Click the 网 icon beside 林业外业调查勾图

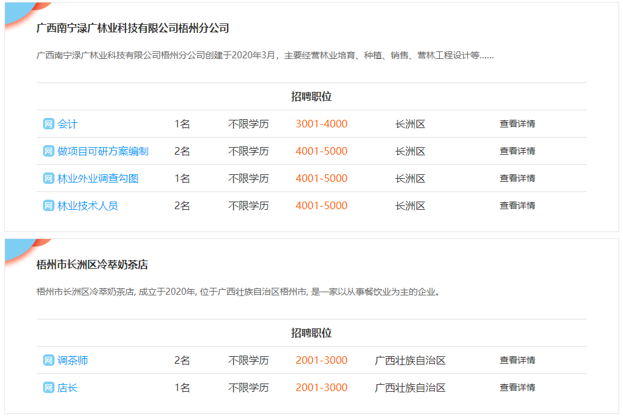click(x=49, y=179)
